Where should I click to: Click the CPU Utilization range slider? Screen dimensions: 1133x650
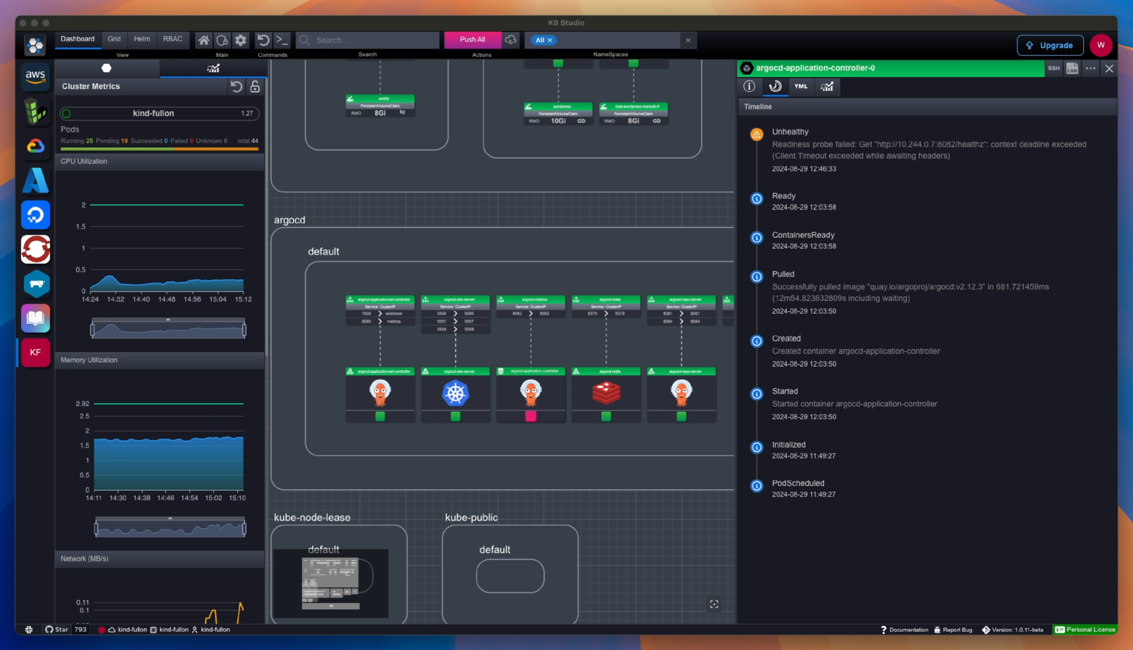[x=168, y=330]
